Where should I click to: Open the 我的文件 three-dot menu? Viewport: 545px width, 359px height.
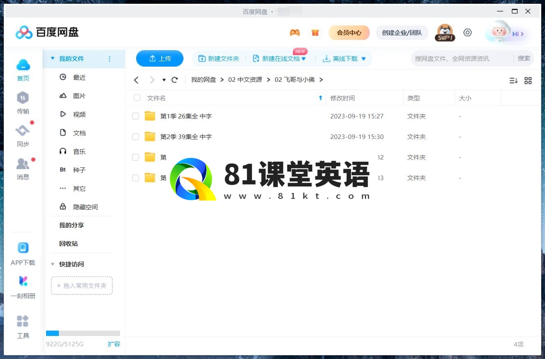click(109, 59)
